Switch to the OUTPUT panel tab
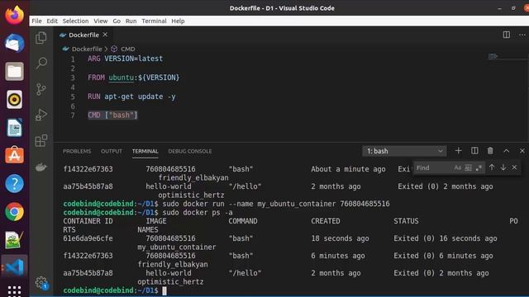The width and height of the screenshot is (529, 297). [112, 151]
